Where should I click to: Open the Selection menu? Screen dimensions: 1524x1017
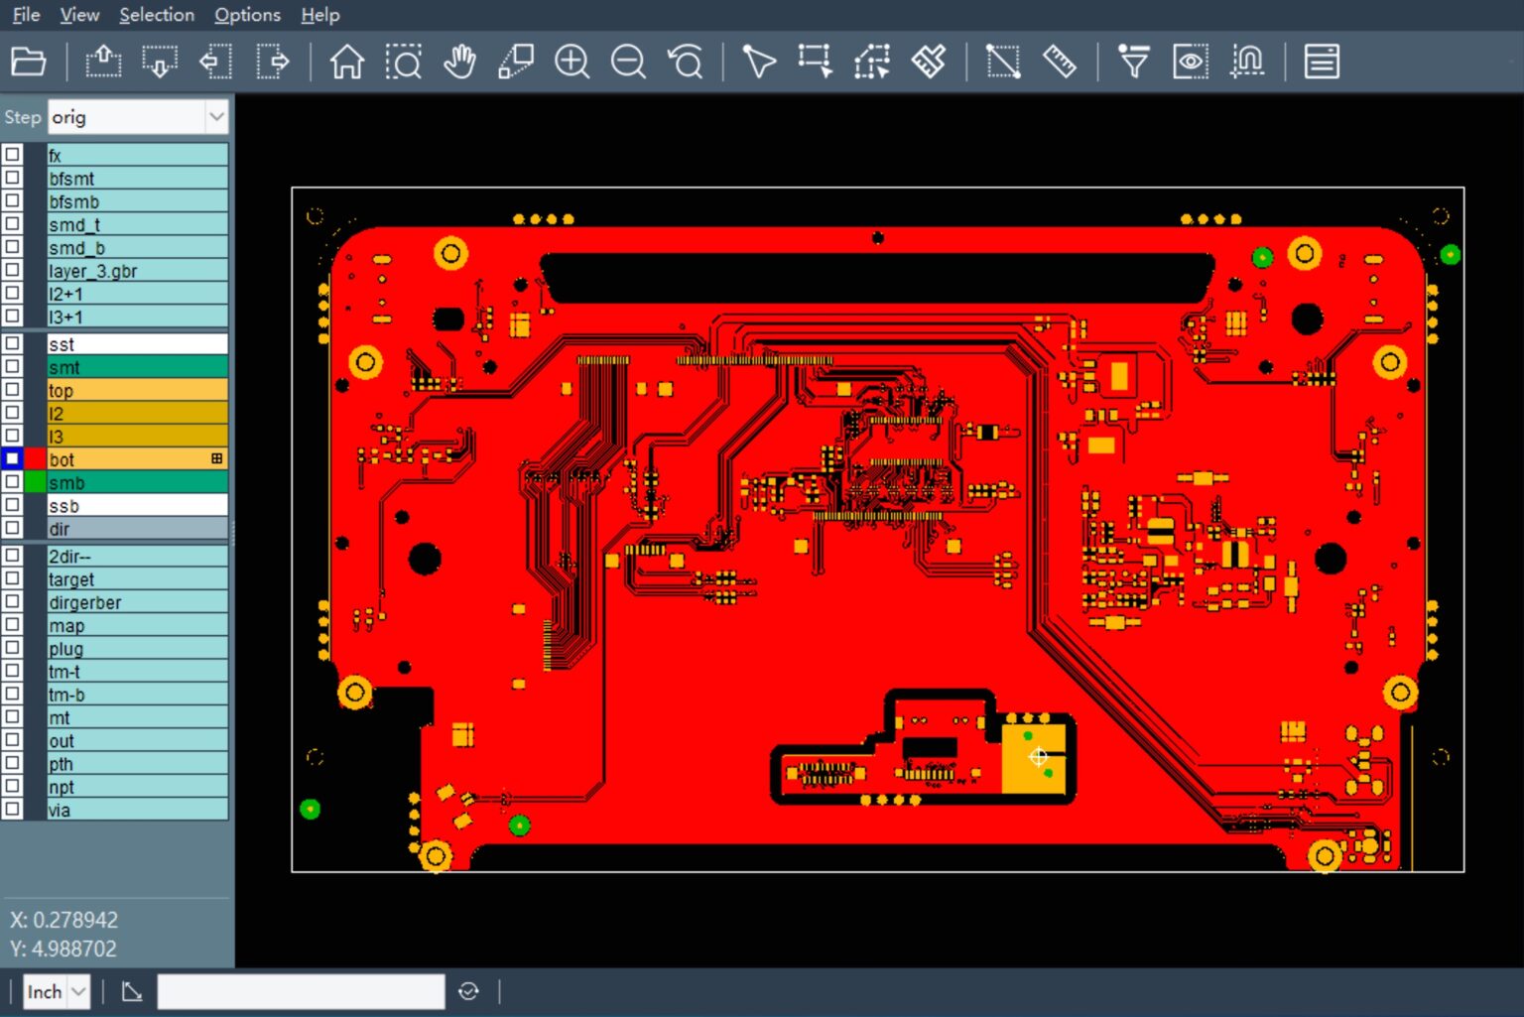(x=156, y=15)
